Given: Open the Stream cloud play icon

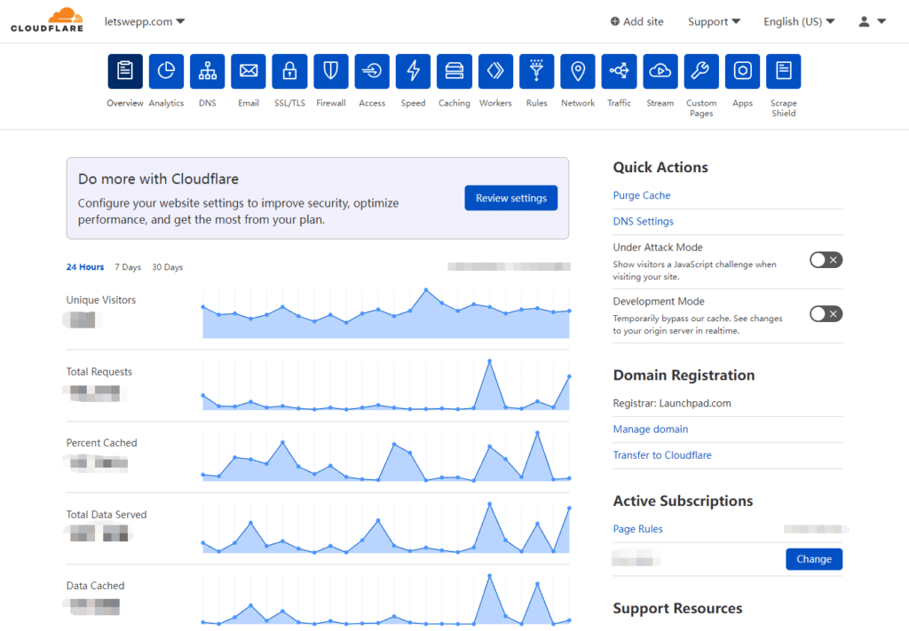Looking at the screenshot, I should (x=660, y=72).
